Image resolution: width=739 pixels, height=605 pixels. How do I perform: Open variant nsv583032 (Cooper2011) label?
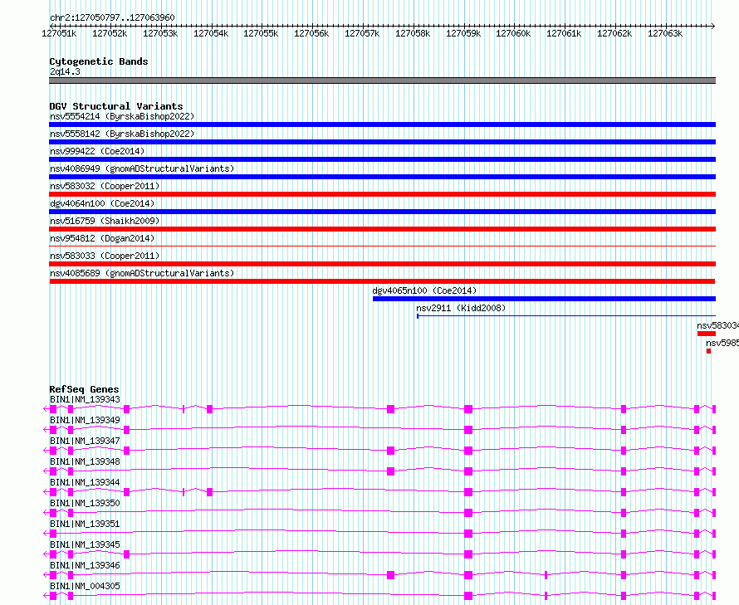105,186
